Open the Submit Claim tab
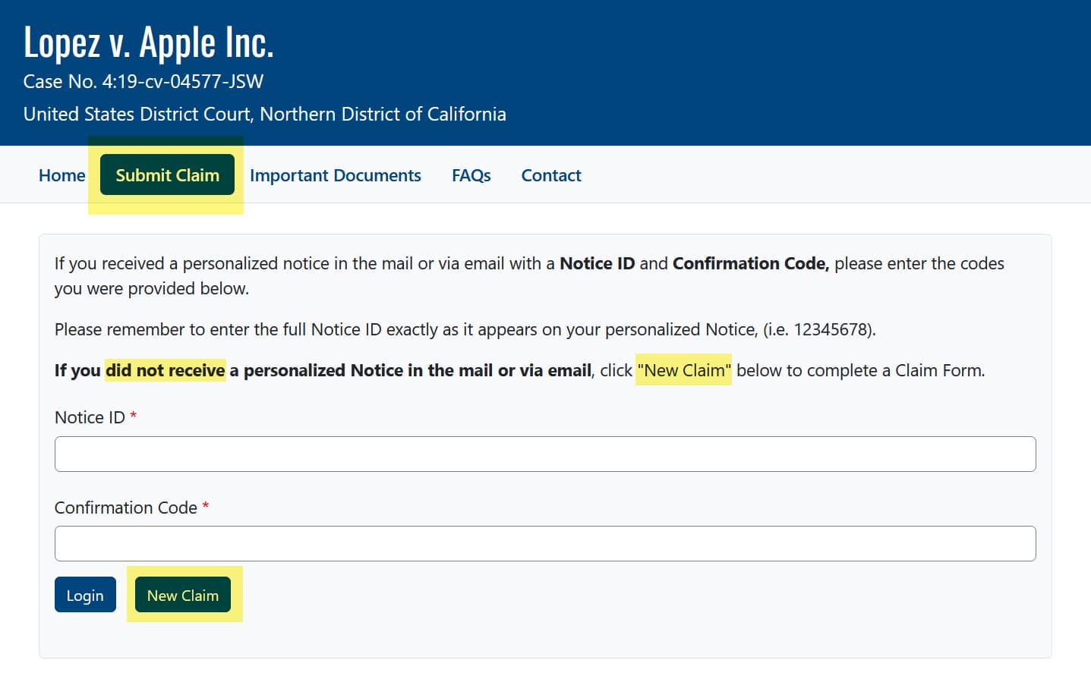Image resolution: width=1091 pixels, height=698 pixels. (167, 175)
